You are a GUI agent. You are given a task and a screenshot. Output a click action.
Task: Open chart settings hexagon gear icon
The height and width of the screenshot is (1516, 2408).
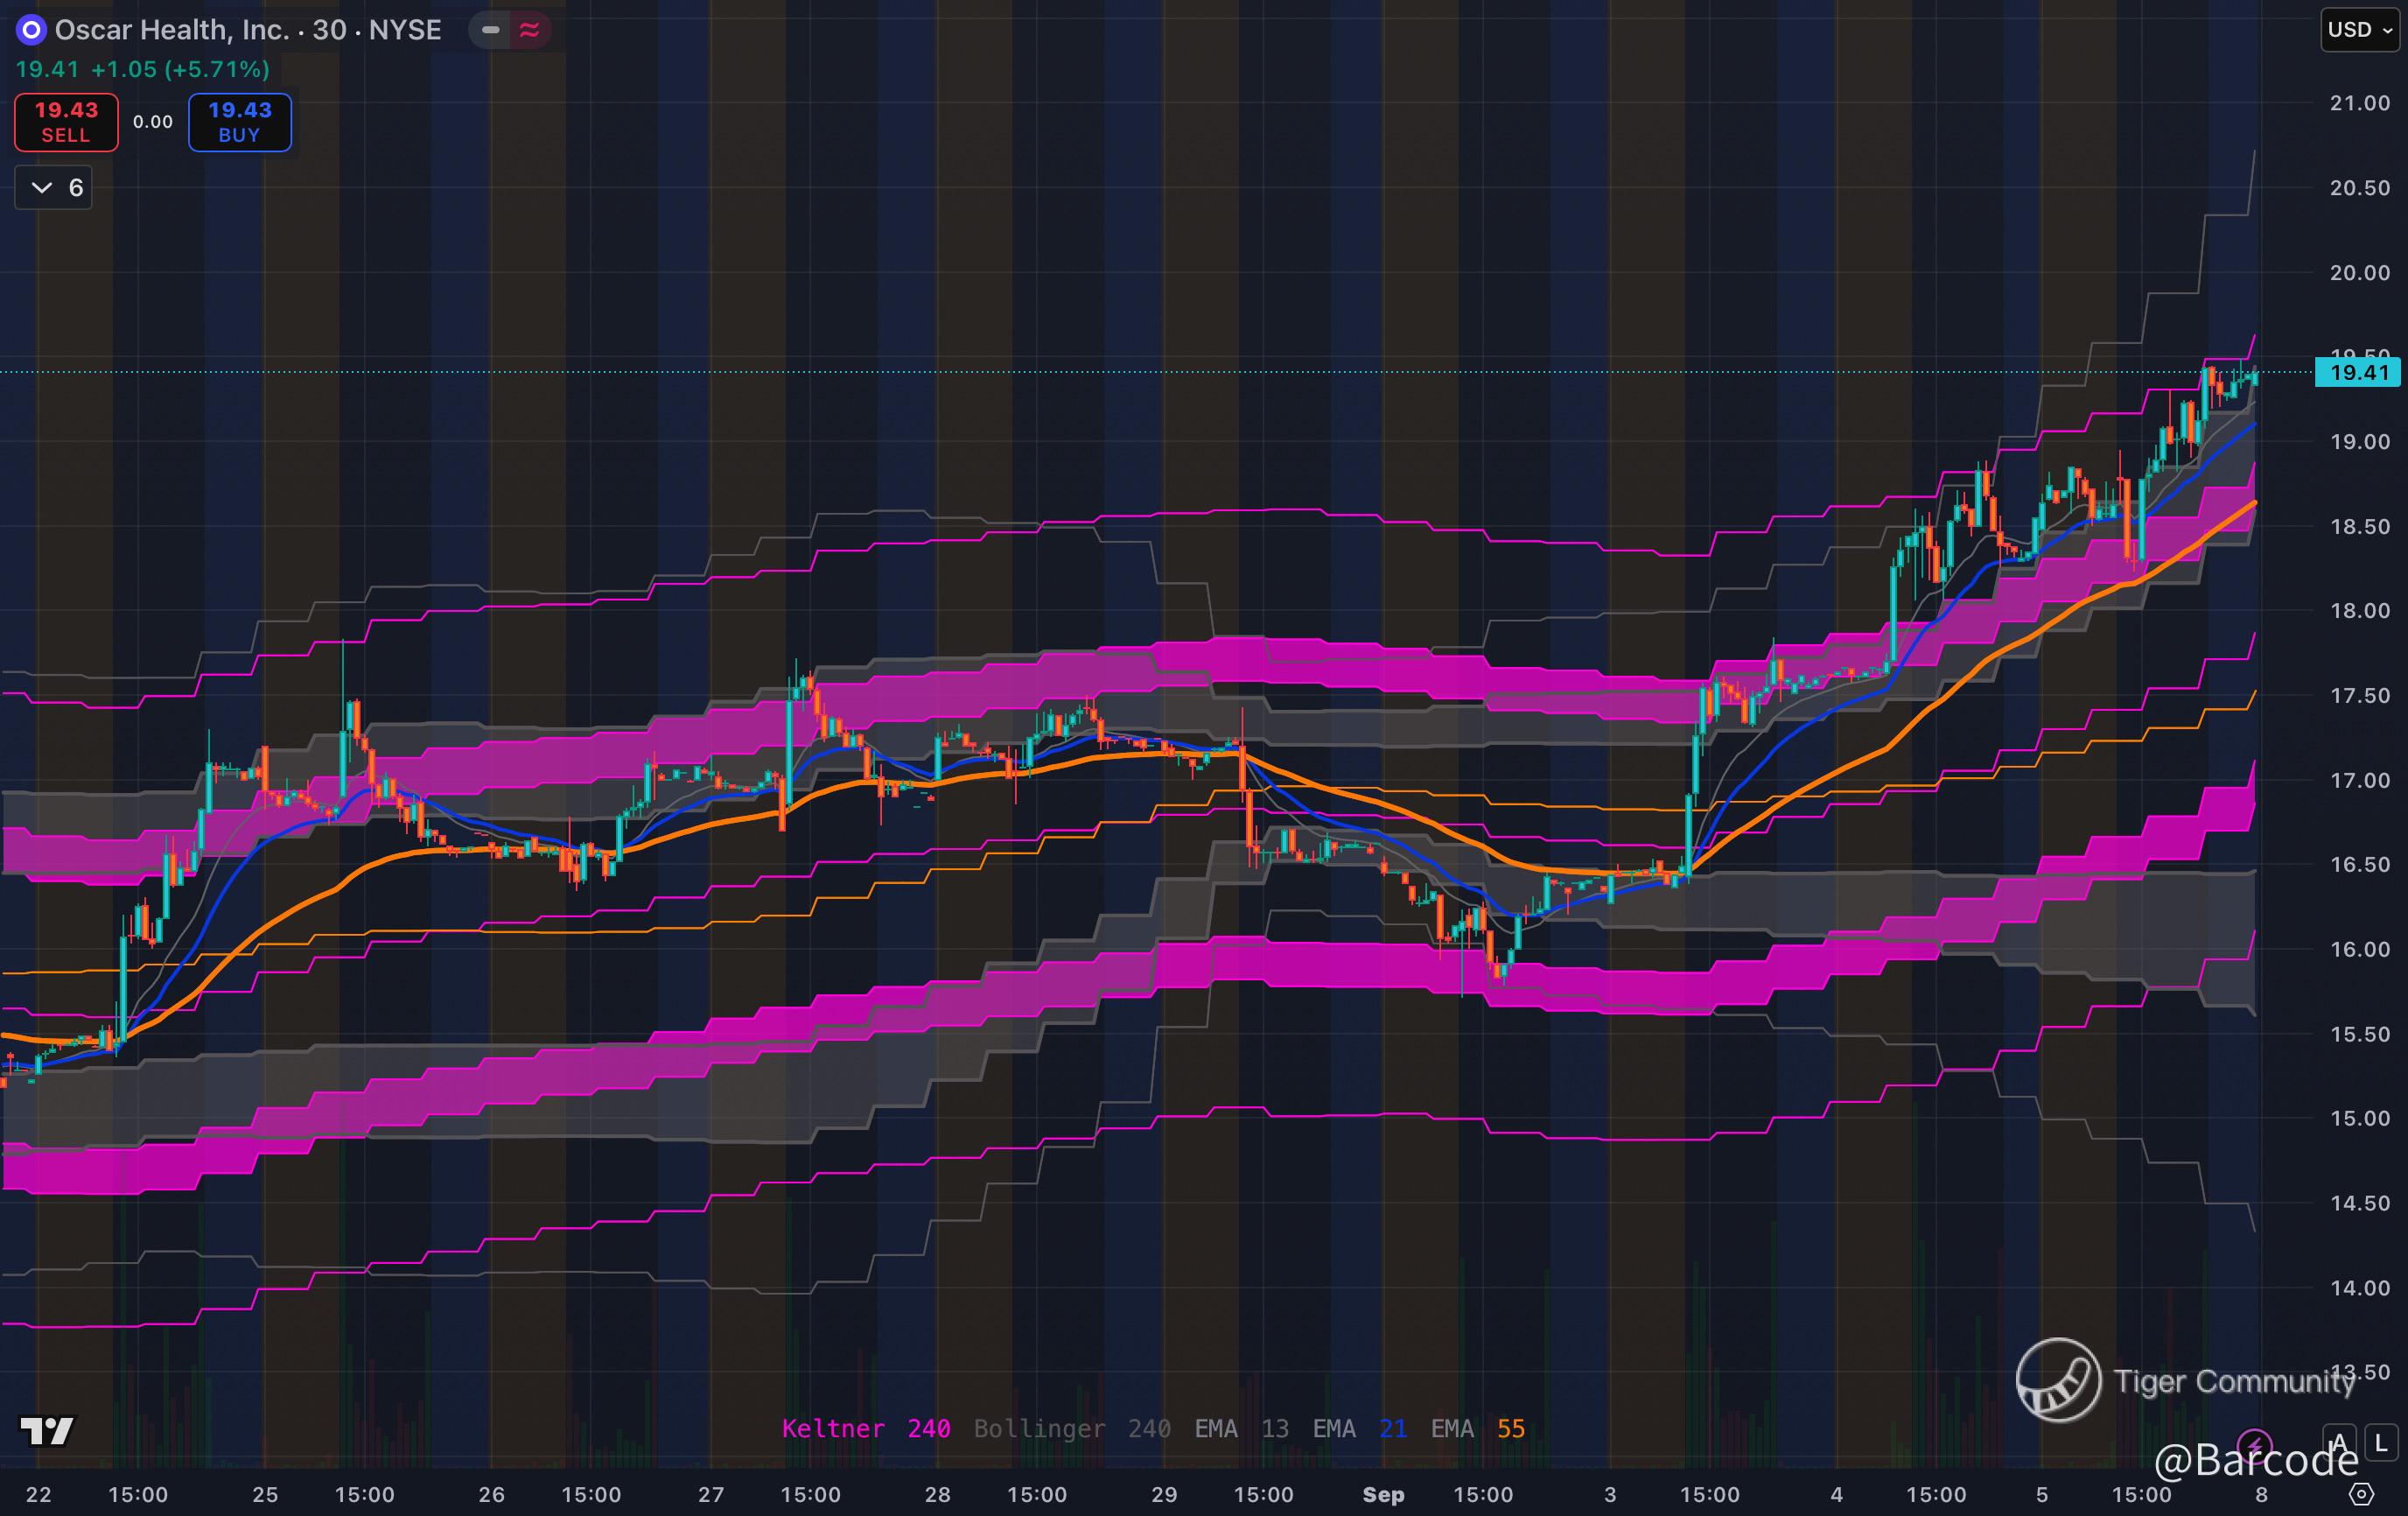[x=2360, y=1494]
